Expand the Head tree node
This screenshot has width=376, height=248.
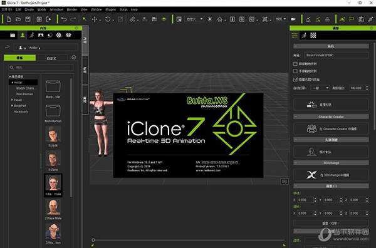[12, 100]
